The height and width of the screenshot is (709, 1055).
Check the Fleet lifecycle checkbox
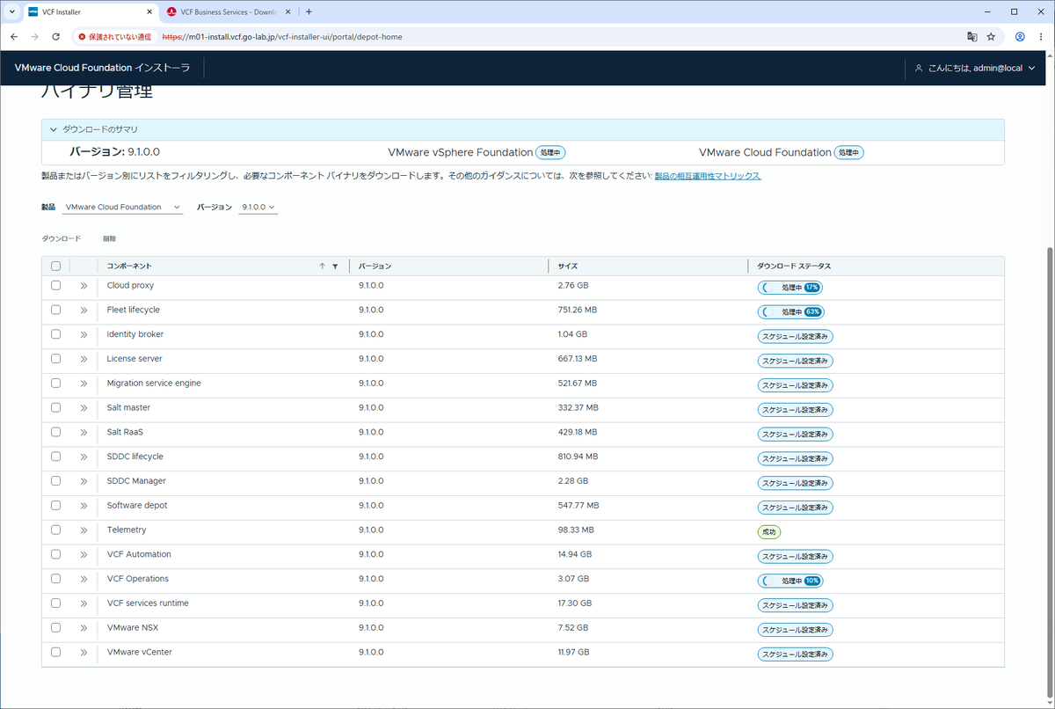[x=55, y=310]
